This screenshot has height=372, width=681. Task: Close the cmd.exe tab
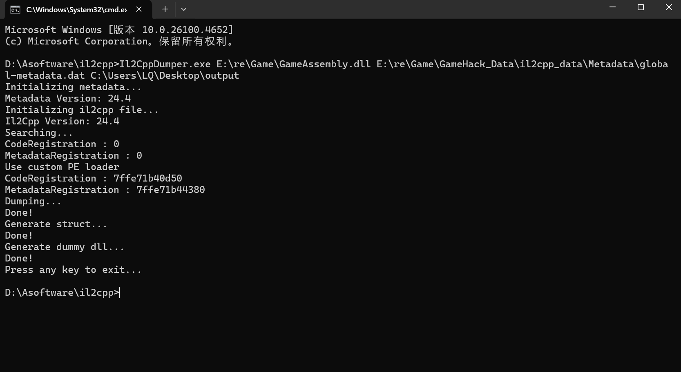point(139,9)
